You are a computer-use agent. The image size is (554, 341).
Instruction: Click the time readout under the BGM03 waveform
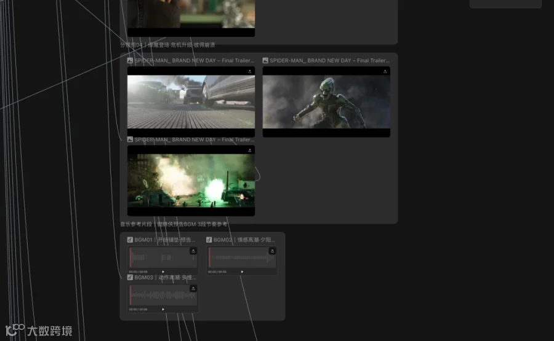(x=138, y=310)
